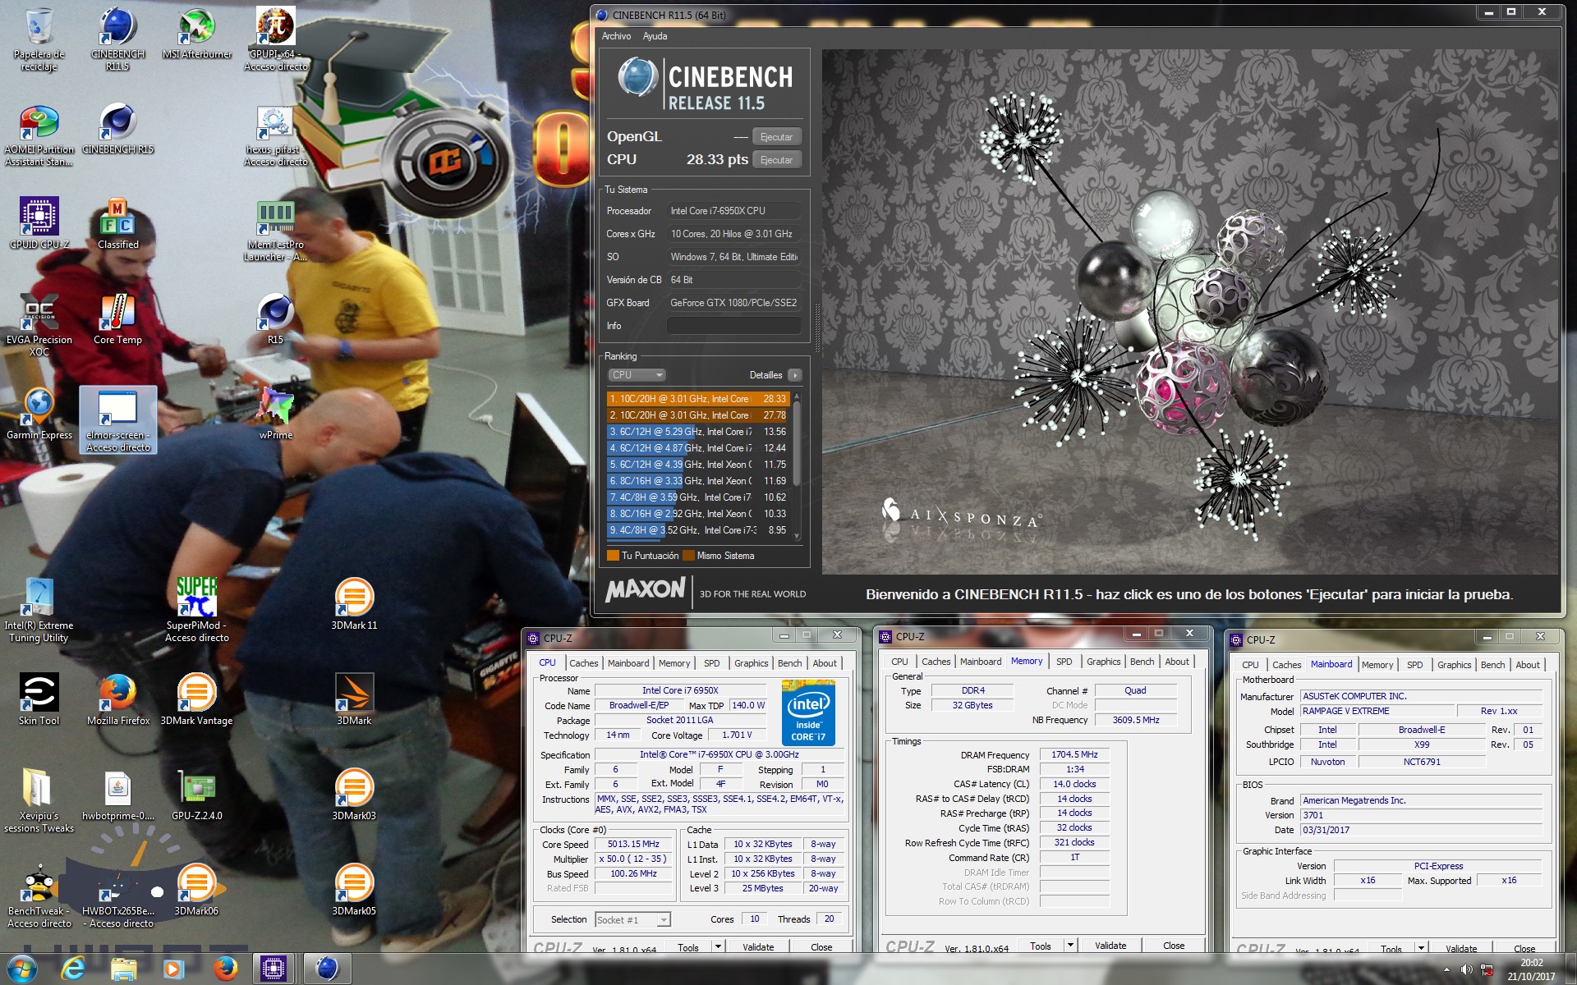
Task: Select the BenchTweak shortcut icon
Action: point(39,896)
